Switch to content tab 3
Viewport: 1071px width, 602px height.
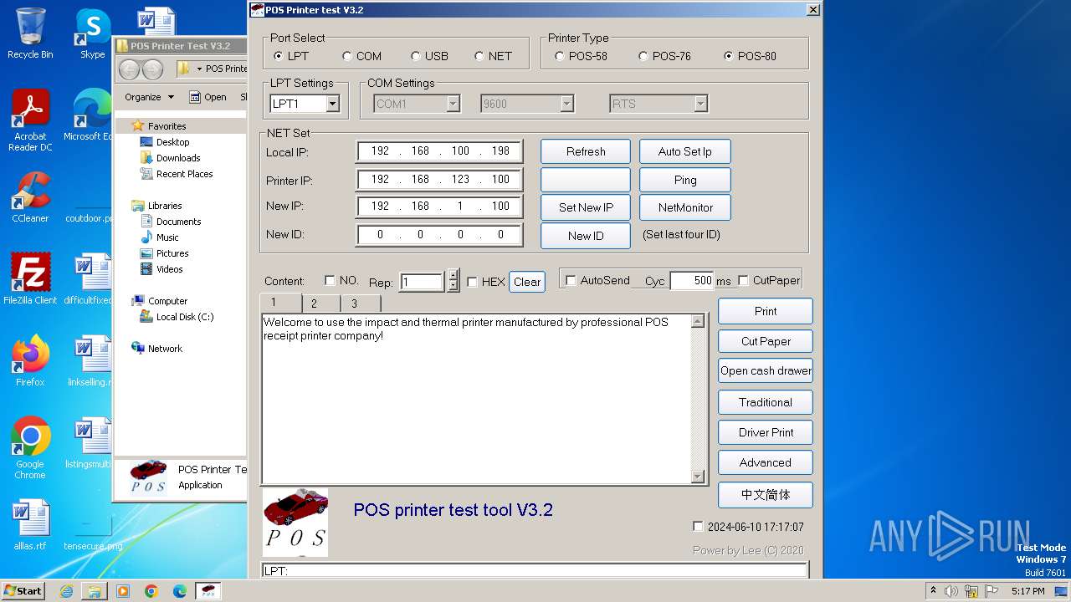[x=361, y=304]
